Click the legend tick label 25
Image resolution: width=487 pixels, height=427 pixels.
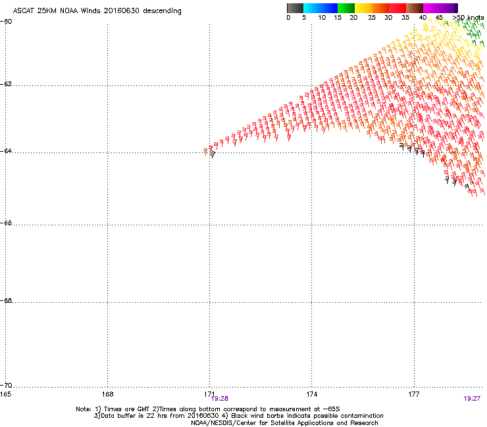(x=372, y=18)
